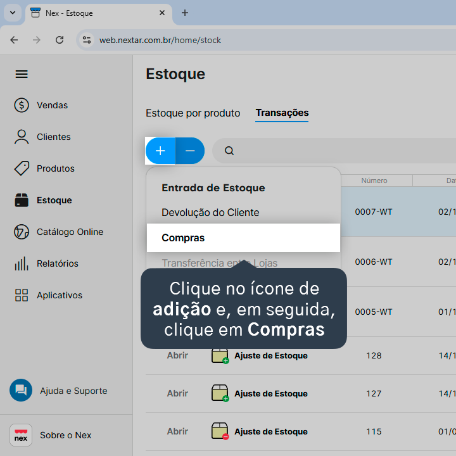Click the minus stock exit button

pos(190,151)
